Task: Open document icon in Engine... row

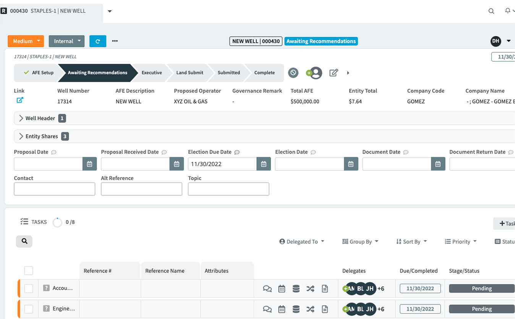Action: pos(325,309)
